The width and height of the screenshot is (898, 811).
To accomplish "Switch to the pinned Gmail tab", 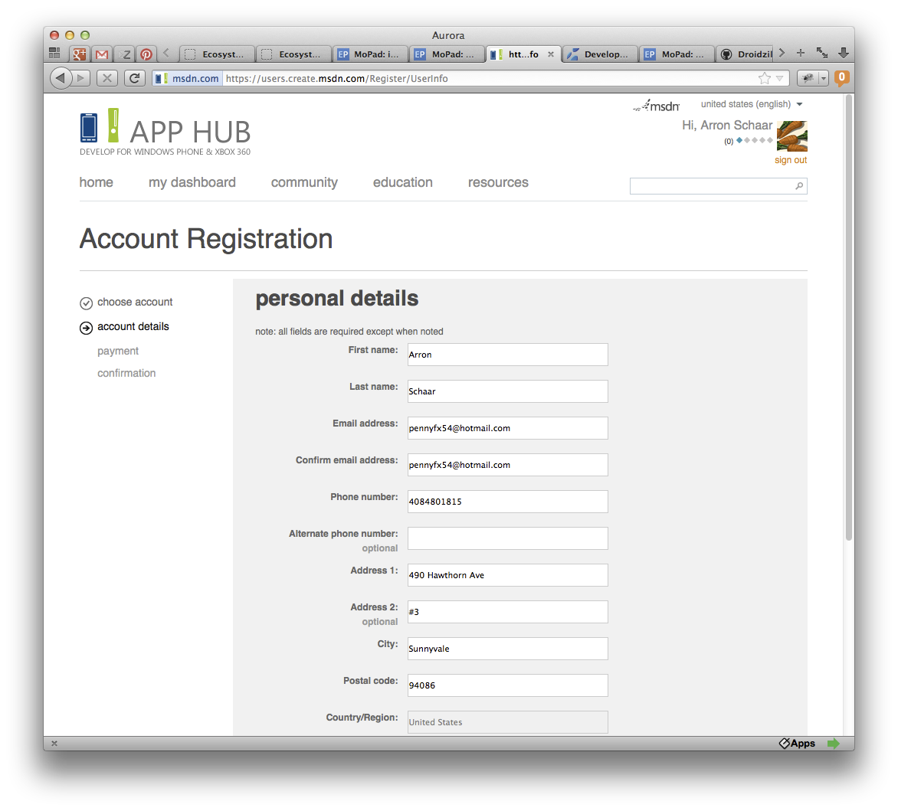I will (102, 54).
